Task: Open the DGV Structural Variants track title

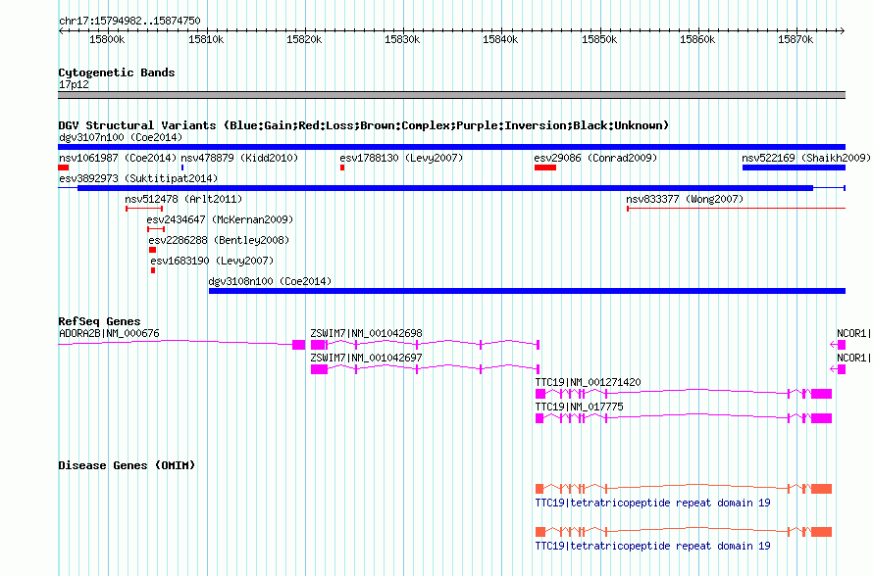Action: 363,125
